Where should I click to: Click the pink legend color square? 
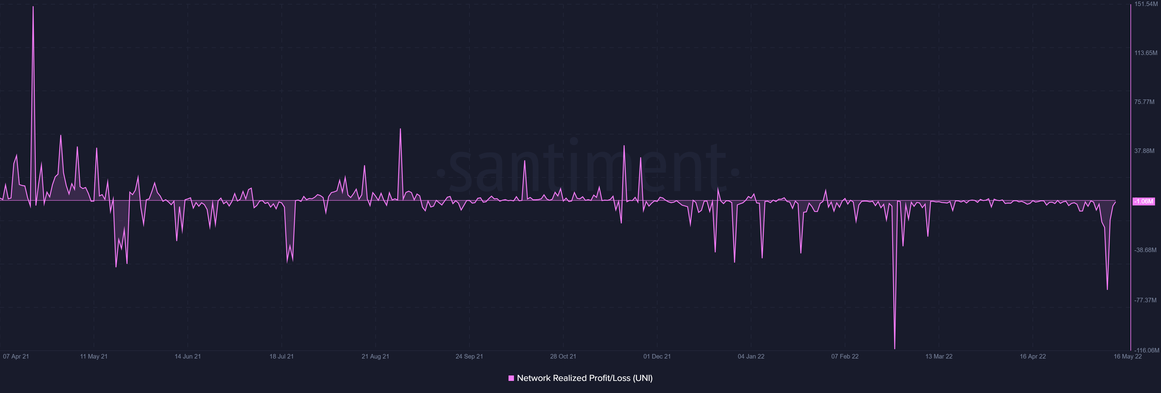click(x=511, y=378)
